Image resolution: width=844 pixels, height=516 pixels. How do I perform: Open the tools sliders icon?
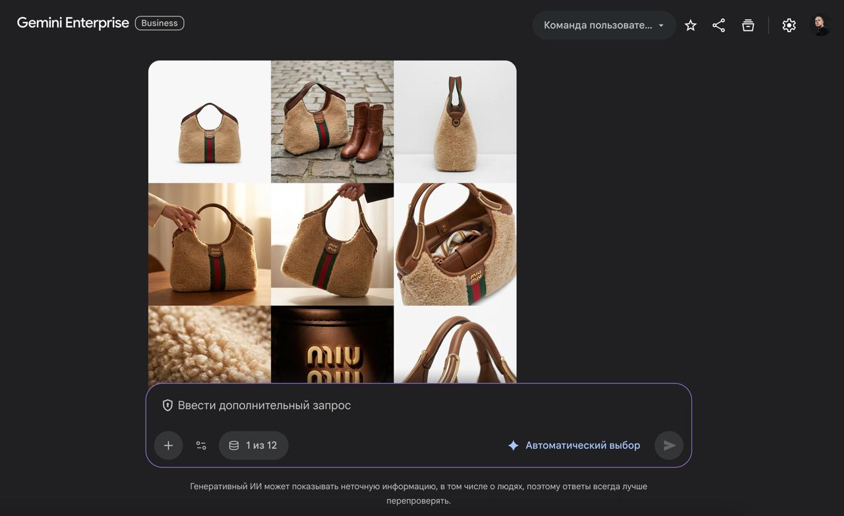[x=201, y=445]
